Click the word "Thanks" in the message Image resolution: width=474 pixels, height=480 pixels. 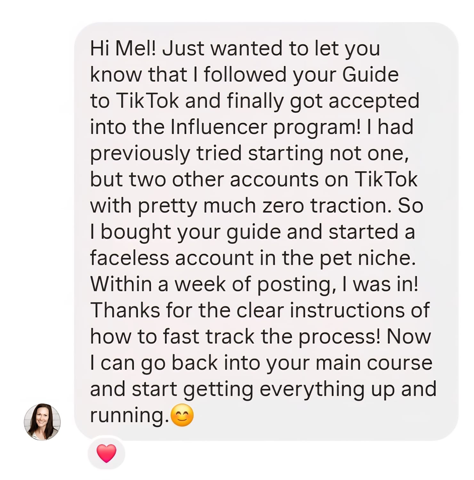click(x=125, y=310)
